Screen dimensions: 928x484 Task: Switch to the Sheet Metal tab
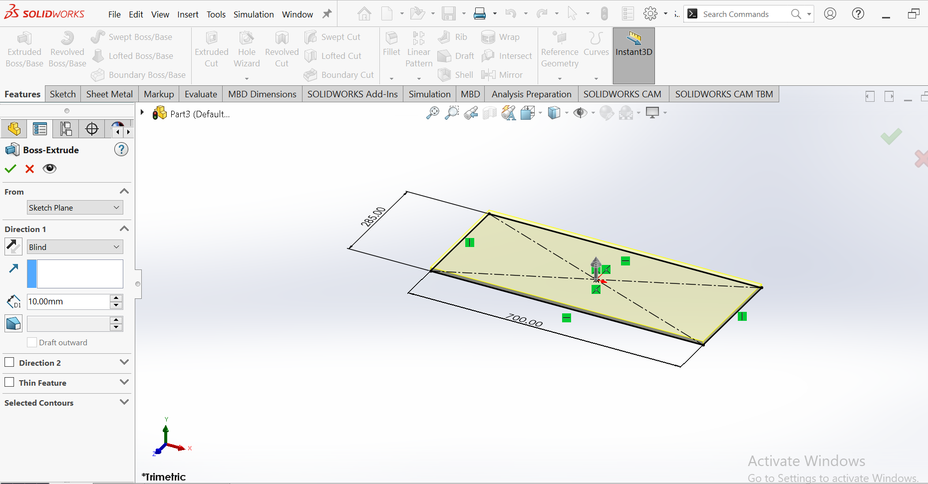(109, 94)
